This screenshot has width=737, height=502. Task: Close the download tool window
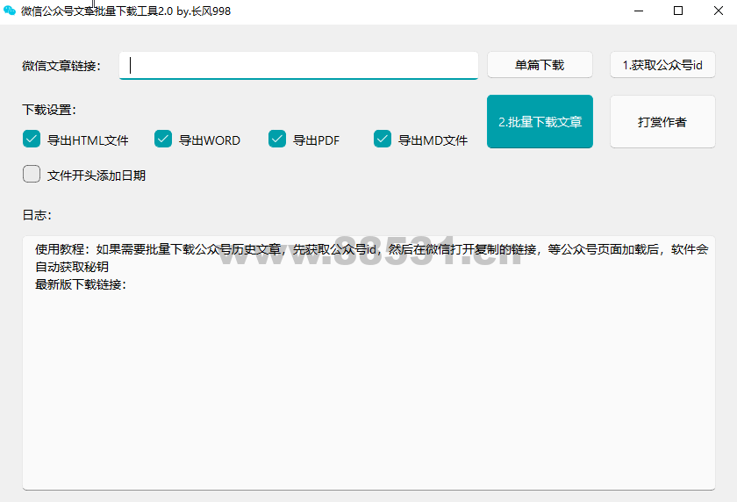click(x=719, y=11)
